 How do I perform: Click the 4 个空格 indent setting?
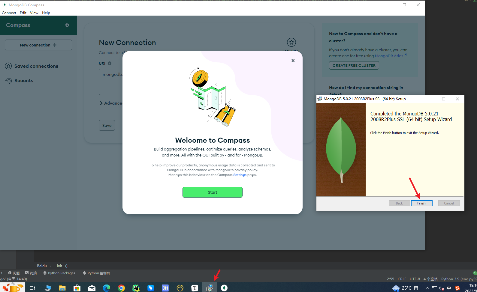tap(430, 279)
